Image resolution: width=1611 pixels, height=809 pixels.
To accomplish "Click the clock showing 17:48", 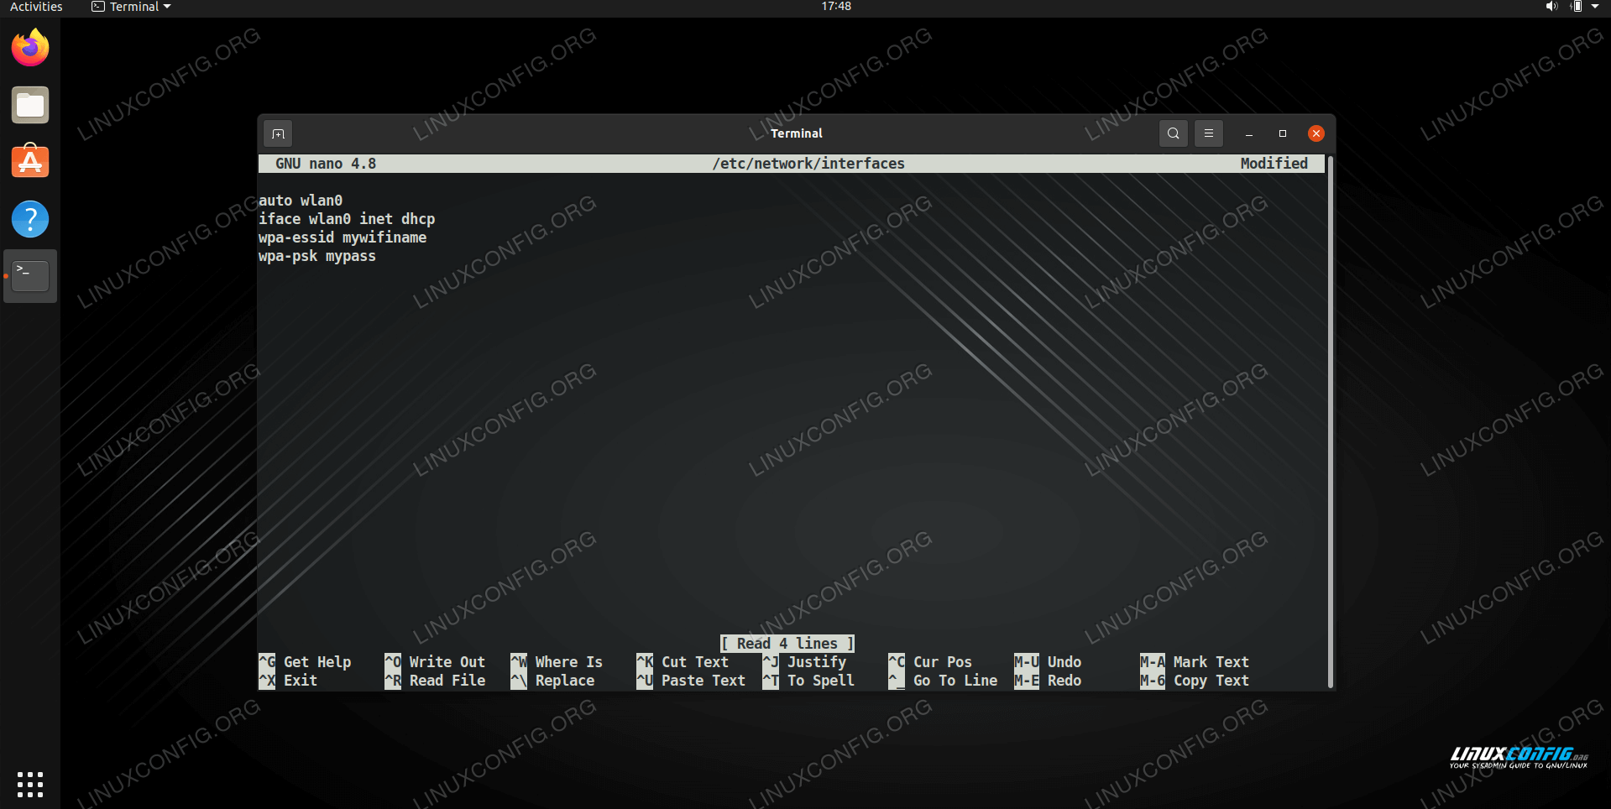I will tap(835, 7).
